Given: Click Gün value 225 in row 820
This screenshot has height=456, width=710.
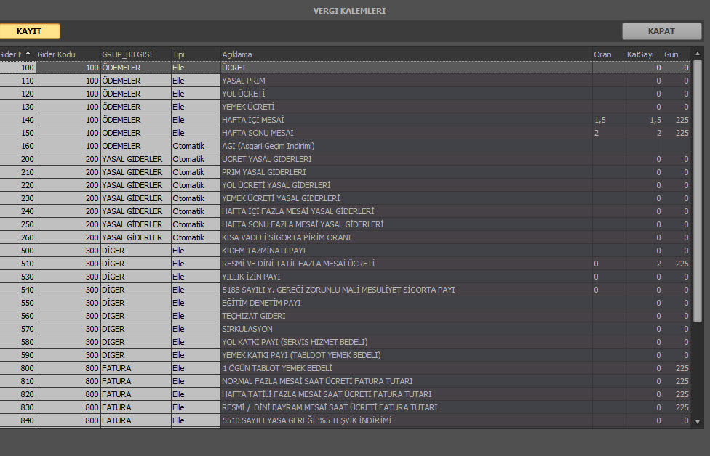Looking at the screenshot, I should click(677, 395).
